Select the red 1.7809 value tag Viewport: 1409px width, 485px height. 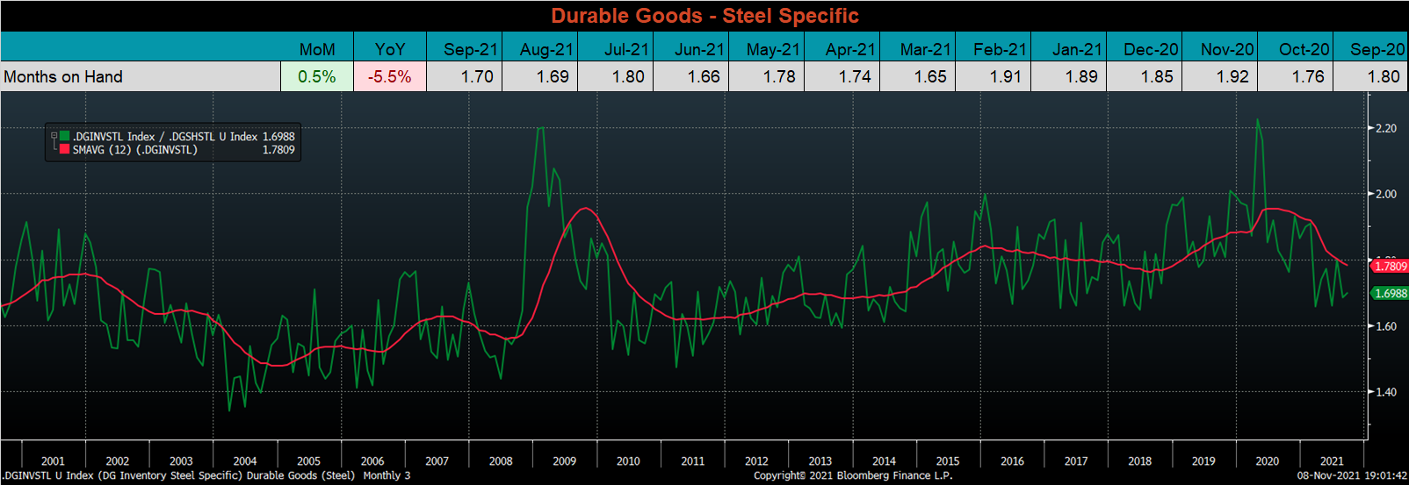pos(1390,266)
